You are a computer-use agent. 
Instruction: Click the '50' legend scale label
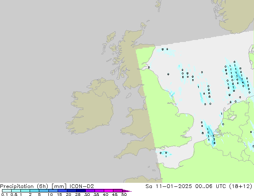(x=124, y=194)
